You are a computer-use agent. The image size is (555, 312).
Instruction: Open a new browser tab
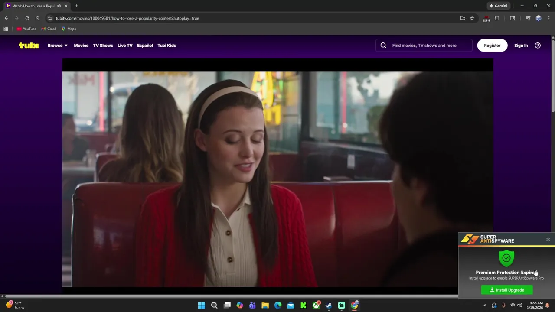pos(76,6)
